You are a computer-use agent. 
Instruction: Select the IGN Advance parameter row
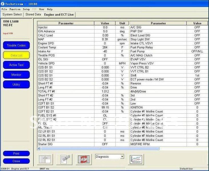(x=83, y=31)
